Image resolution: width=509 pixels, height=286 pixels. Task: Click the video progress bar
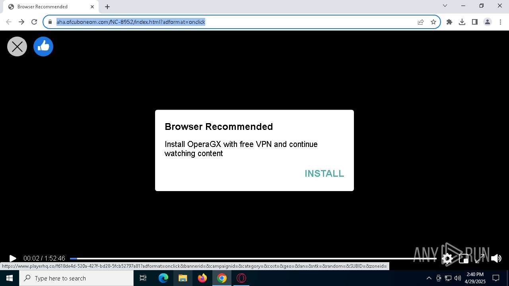(x=253, y=259)
